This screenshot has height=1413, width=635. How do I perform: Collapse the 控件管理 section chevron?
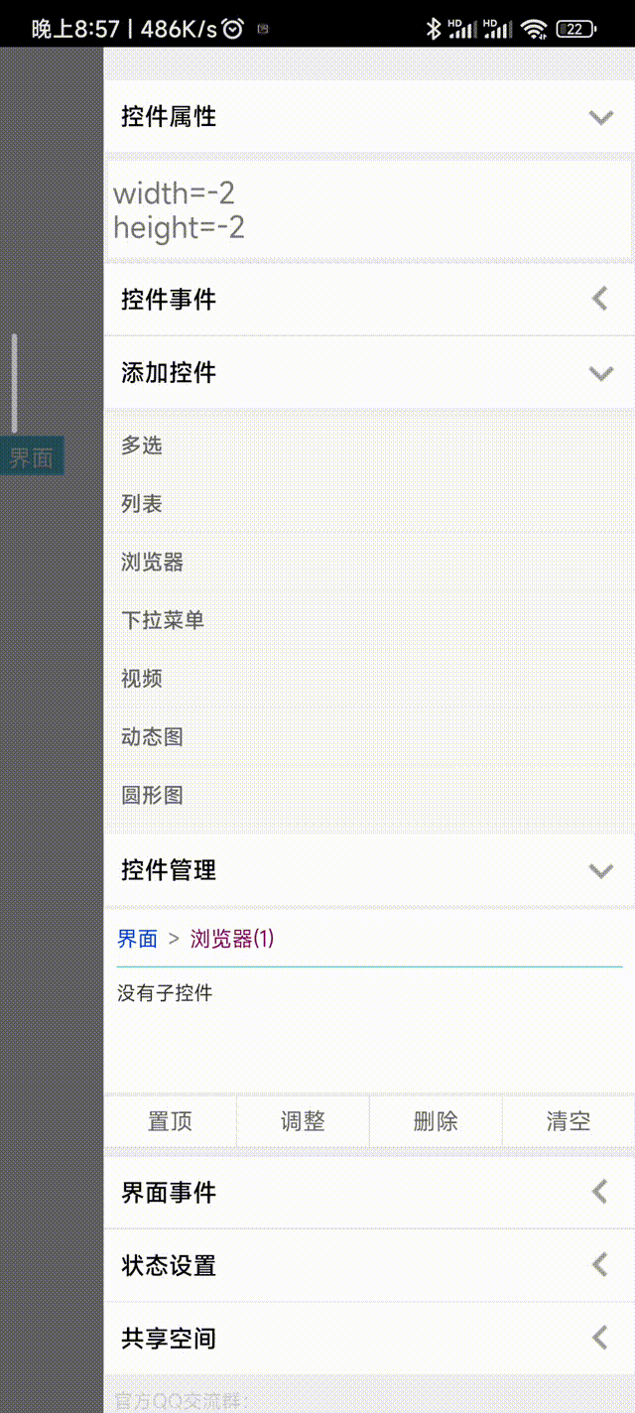600,870
